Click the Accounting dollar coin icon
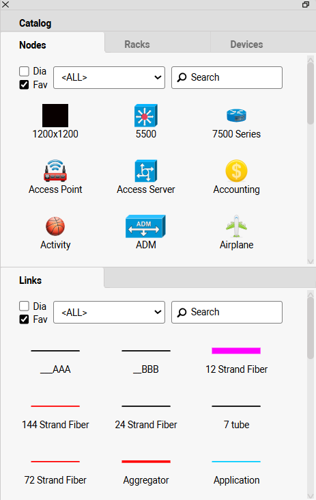This screenshot has width=316, height=500. [x=236, y=170]
